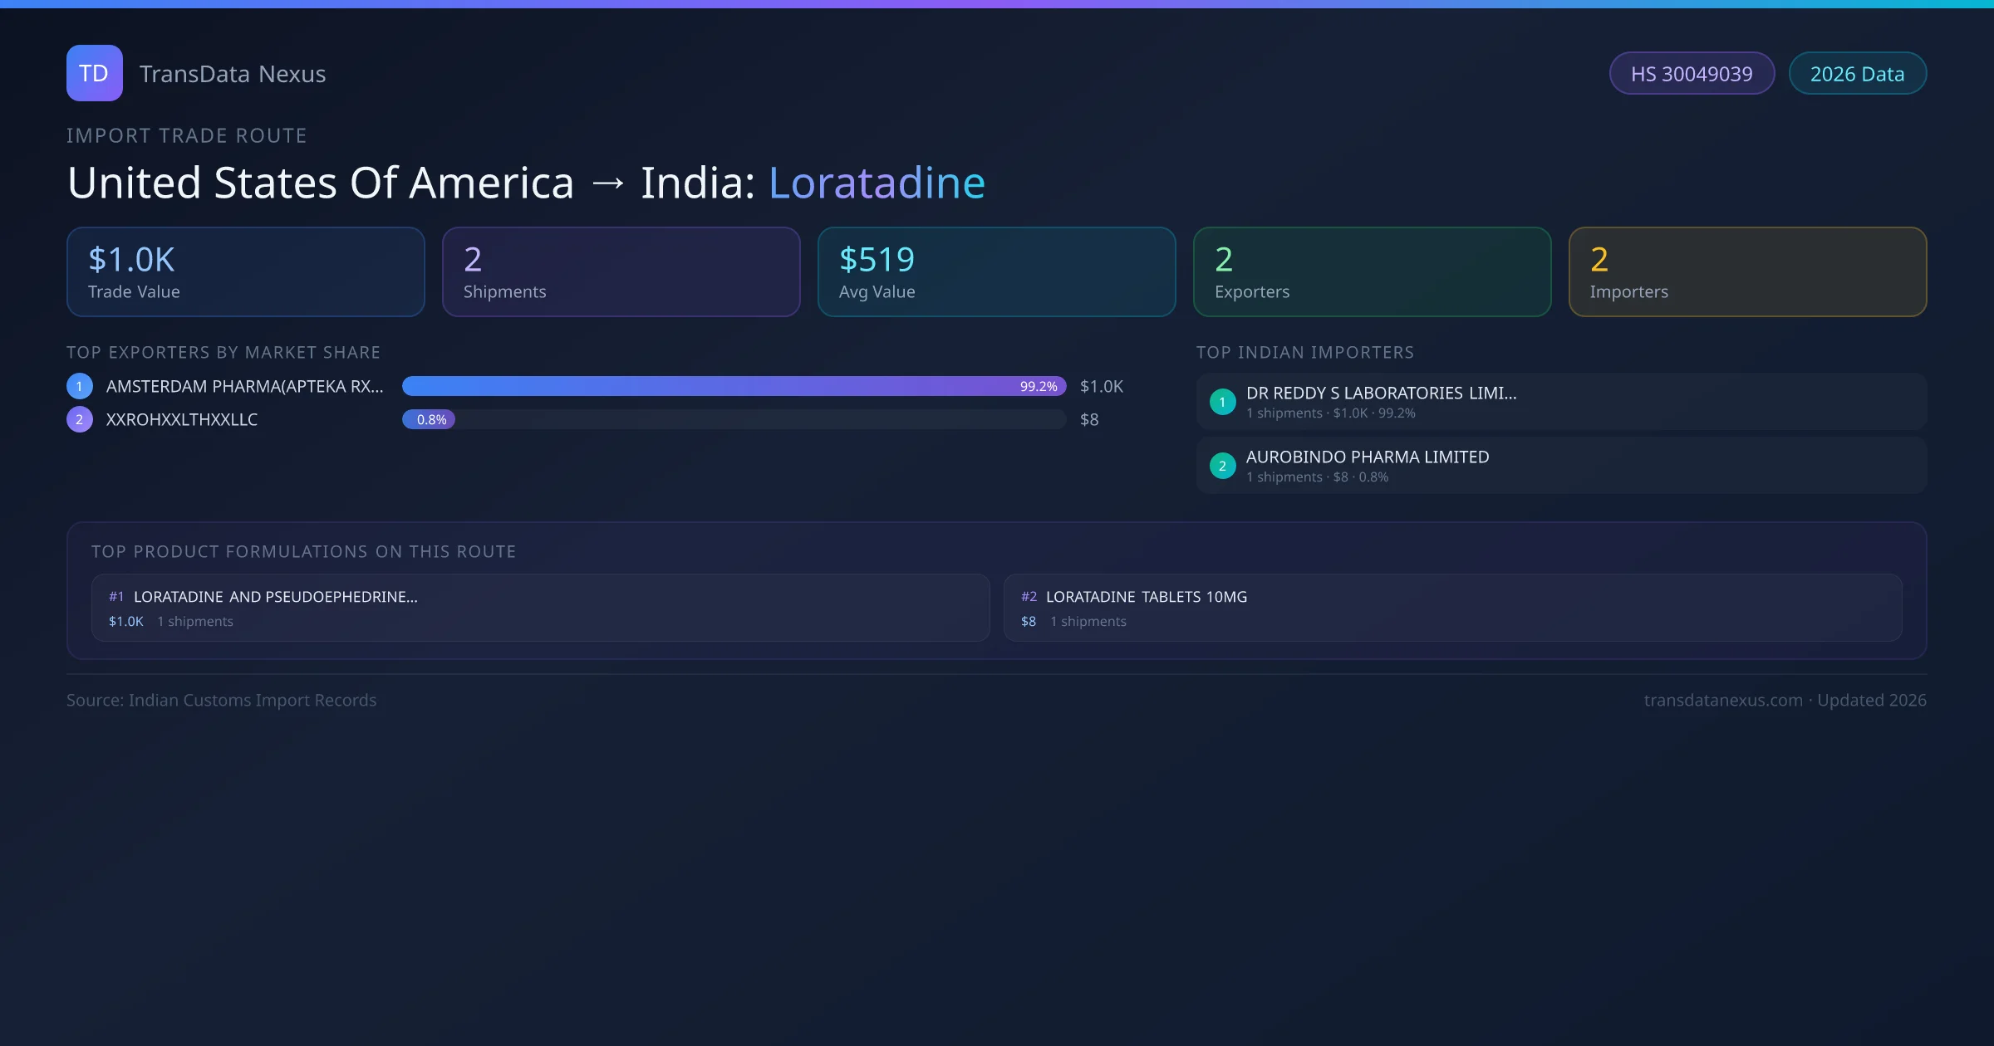Screen dimensions: 1994x1046
Task: Click the #2 marker on LORATADINE TABLETS 10MG
Action: [1029, 596]
